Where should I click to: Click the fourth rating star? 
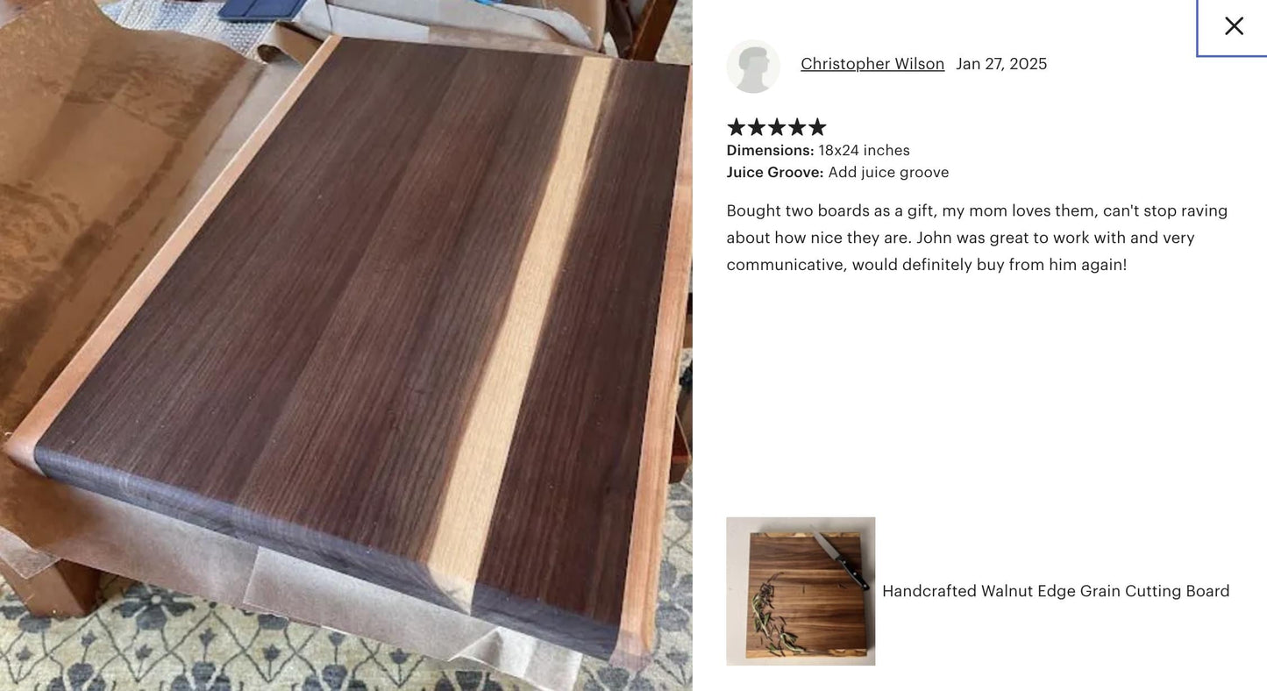797,127
